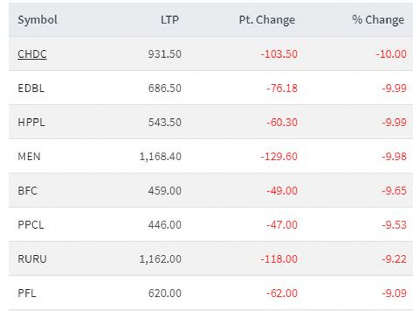This screenshot has height=311, width=413.
Task: Click the MEN stock symbol
Action: point(29,156)
